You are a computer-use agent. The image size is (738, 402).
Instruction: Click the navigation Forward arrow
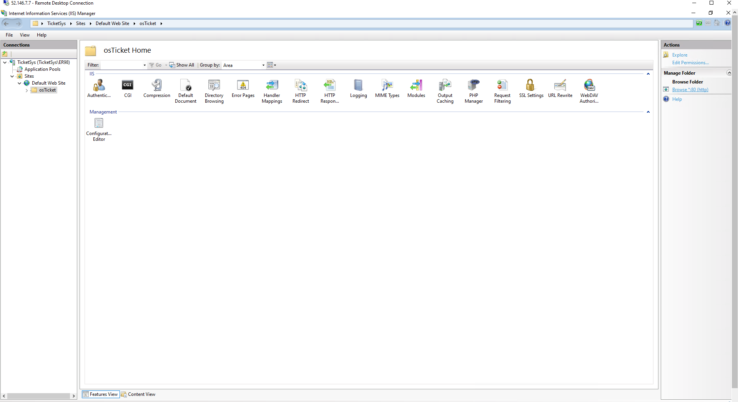18,23
